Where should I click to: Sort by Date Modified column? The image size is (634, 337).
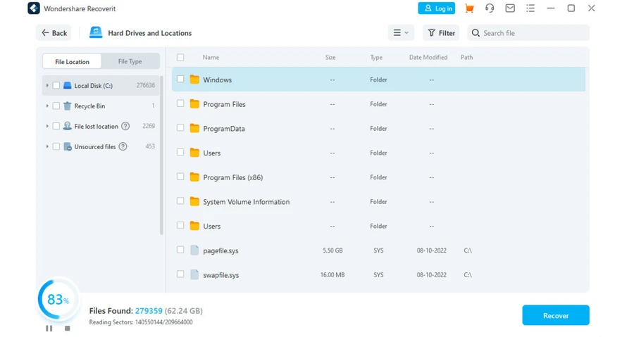pyautogui.click(x=428, y=57)
